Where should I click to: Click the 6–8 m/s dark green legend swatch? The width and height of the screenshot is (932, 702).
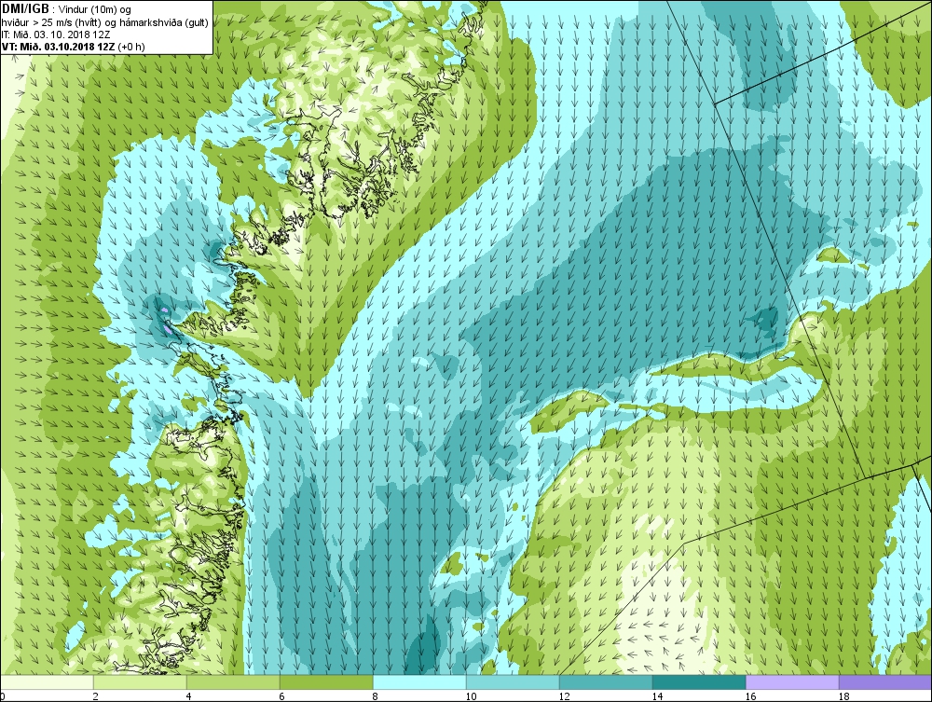click(x=326, y=682)
